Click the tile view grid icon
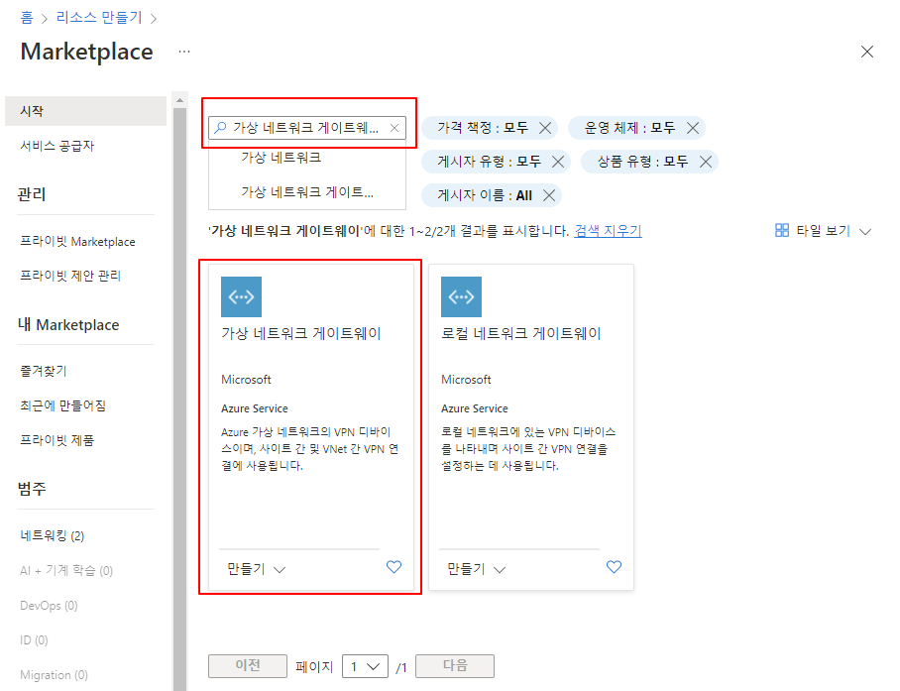This screenshot has width=900, height=691. (782, 230)
